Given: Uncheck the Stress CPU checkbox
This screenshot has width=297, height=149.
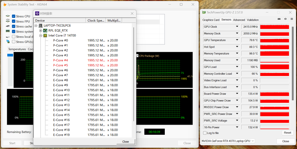Looking at the screenshot, I should point(13,16).
